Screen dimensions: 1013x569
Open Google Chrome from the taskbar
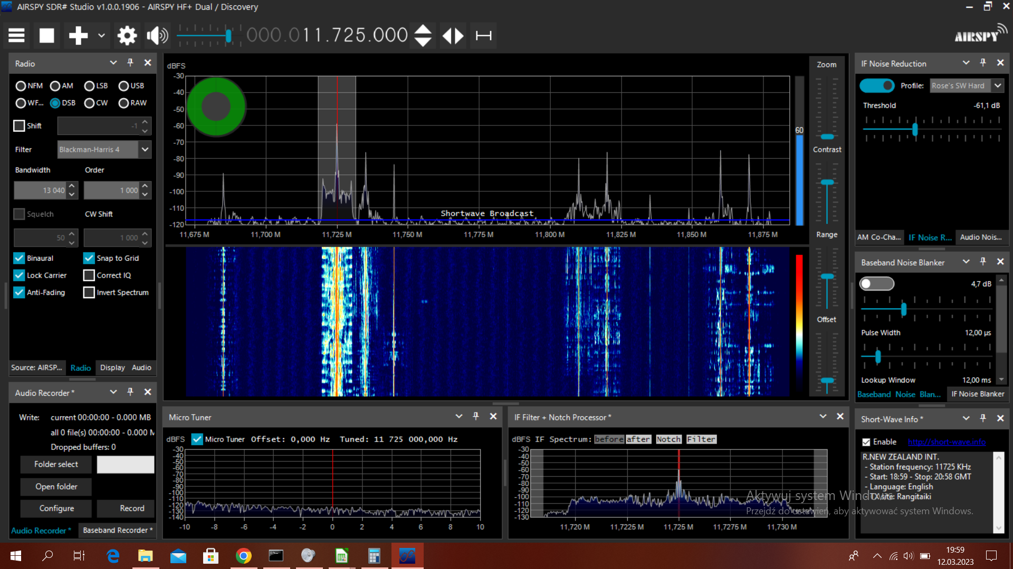[x=244, y=556]
